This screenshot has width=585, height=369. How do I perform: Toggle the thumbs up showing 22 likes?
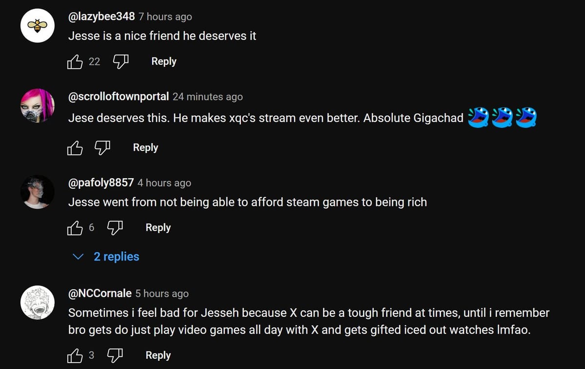[x=75, y=61]
